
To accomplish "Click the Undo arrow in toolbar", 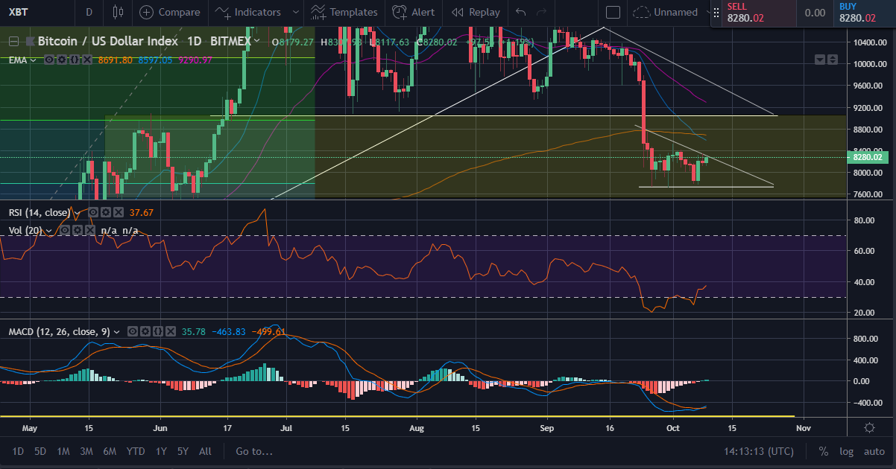I will (x=520, y=12).
